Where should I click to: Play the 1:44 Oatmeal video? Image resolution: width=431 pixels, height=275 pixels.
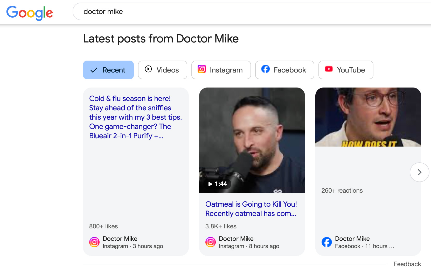click(217, 184)
